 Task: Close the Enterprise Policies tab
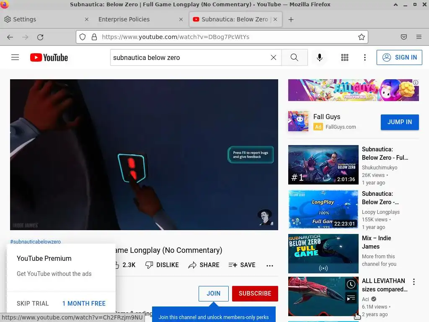(181, 19)
